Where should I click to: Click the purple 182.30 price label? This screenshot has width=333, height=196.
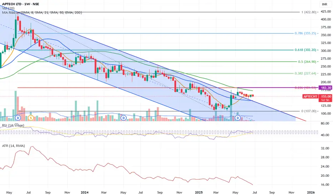[x=326, y=88]
